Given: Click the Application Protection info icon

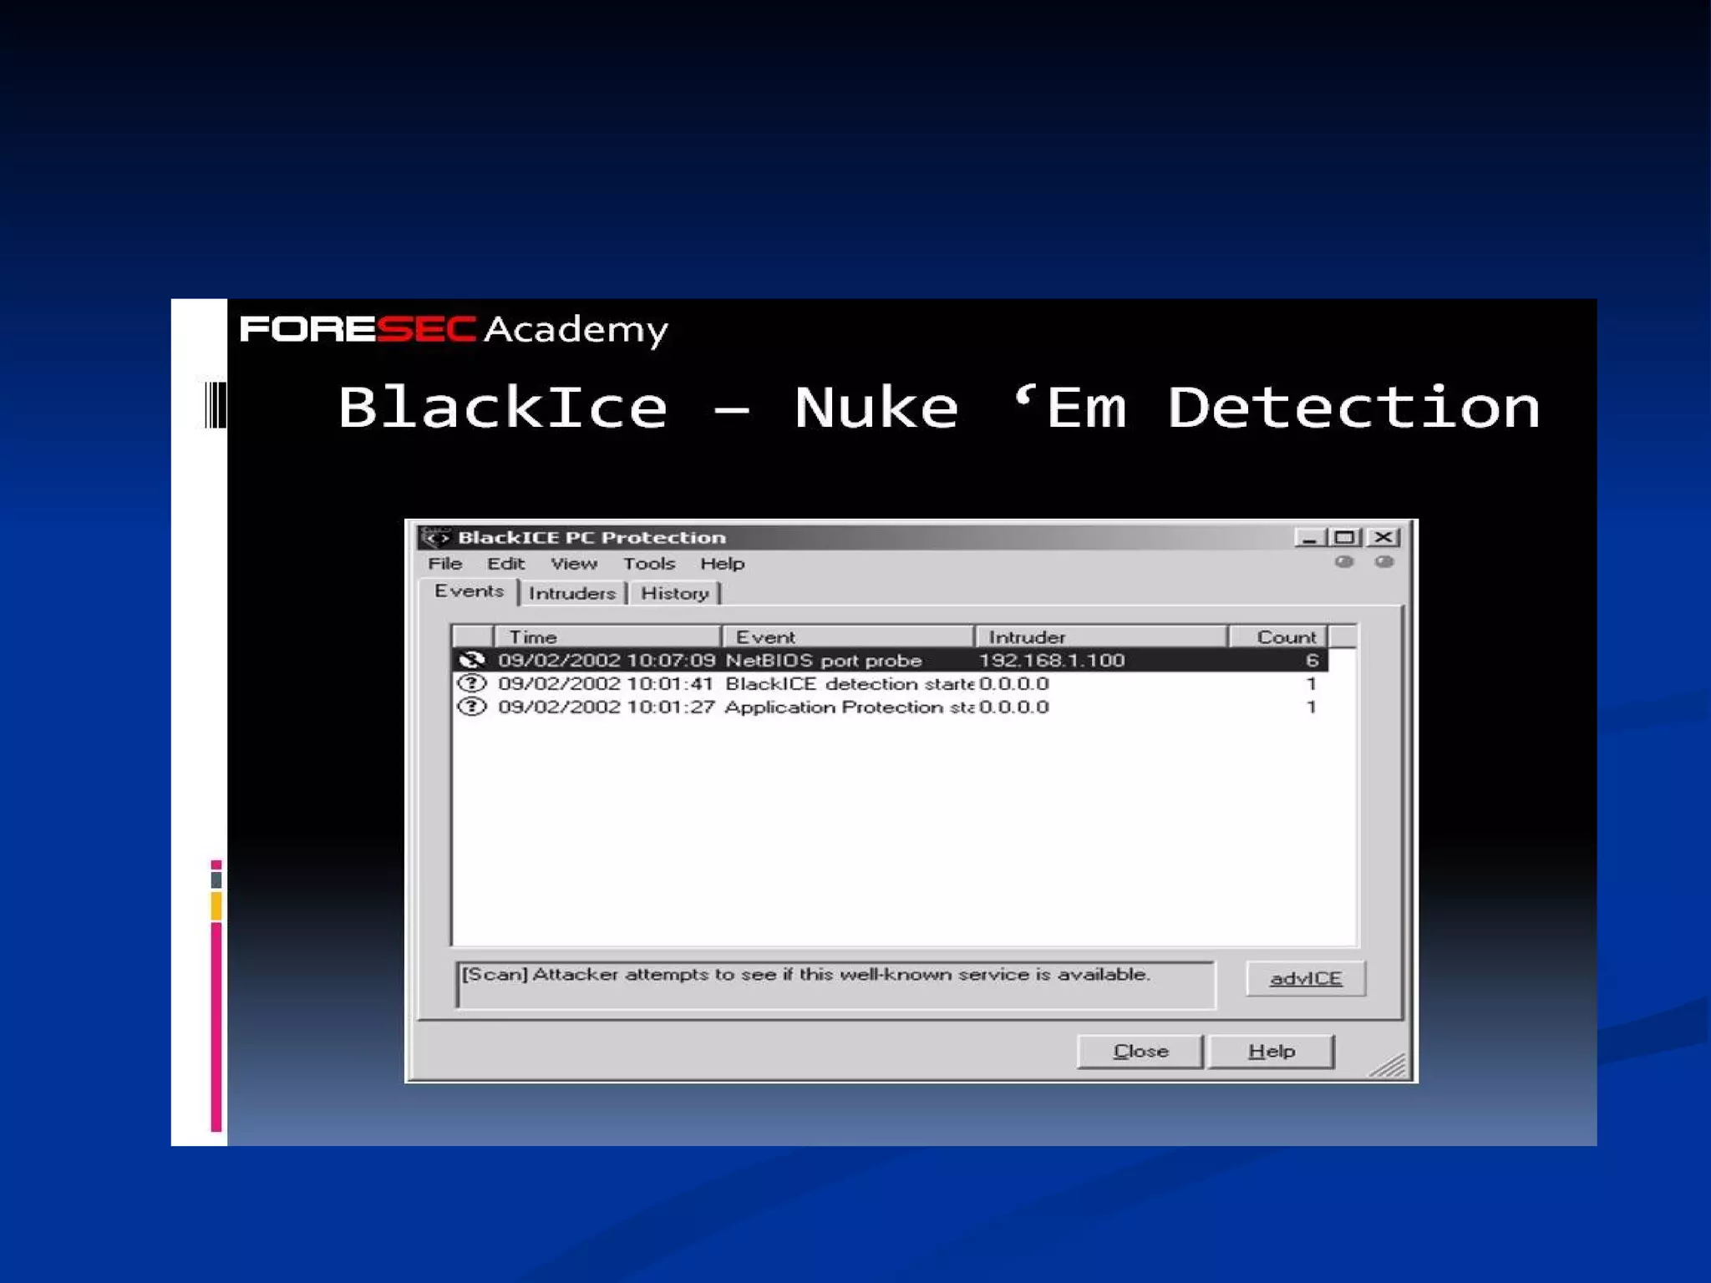Looking at the screenshot, I should pos(472,707).
